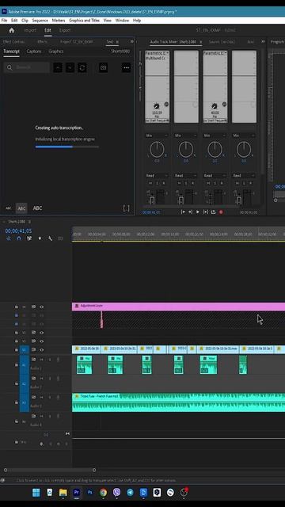Switch to the Captions tab
The image size is (285, 507).
(x=34, y=51)
